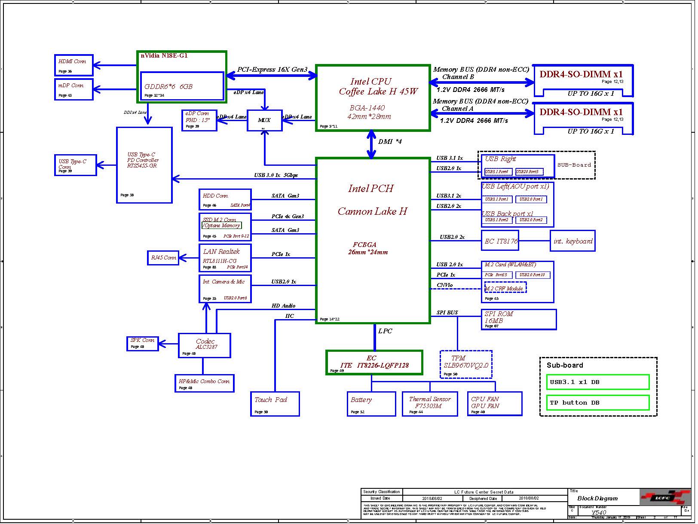
Task: Click the USB Type-C Conn block
Action: point(76,165)
